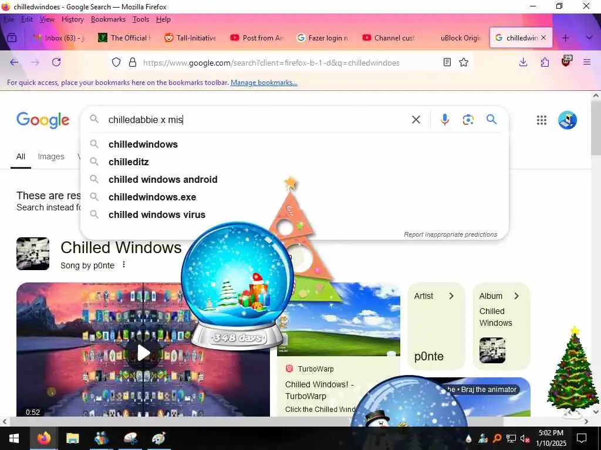
Task: Expand the list all tabs dropdown
Action: click(x=589, y=37)
